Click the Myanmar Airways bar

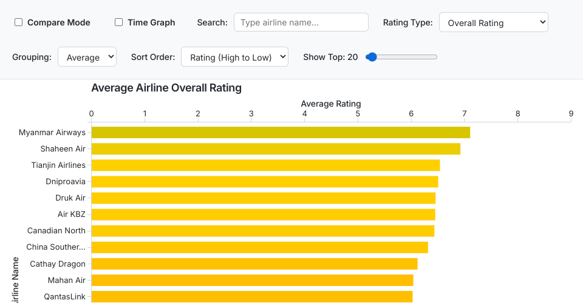[x=280, y=132]
